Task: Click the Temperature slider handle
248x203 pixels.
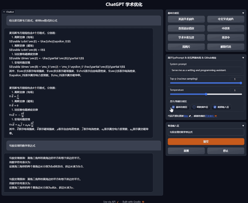Action: pos(206,94)
